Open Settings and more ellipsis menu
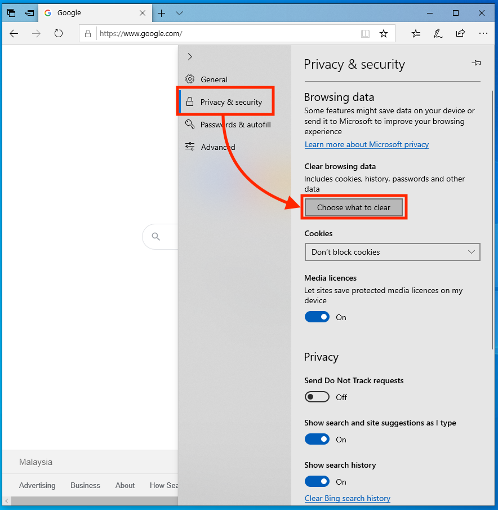498x510 pixels. click(x=483, y=34)
